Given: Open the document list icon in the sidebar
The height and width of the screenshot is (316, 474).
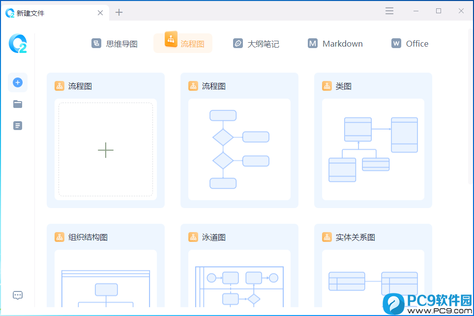Looking at the screenshot, I should 18,126.
